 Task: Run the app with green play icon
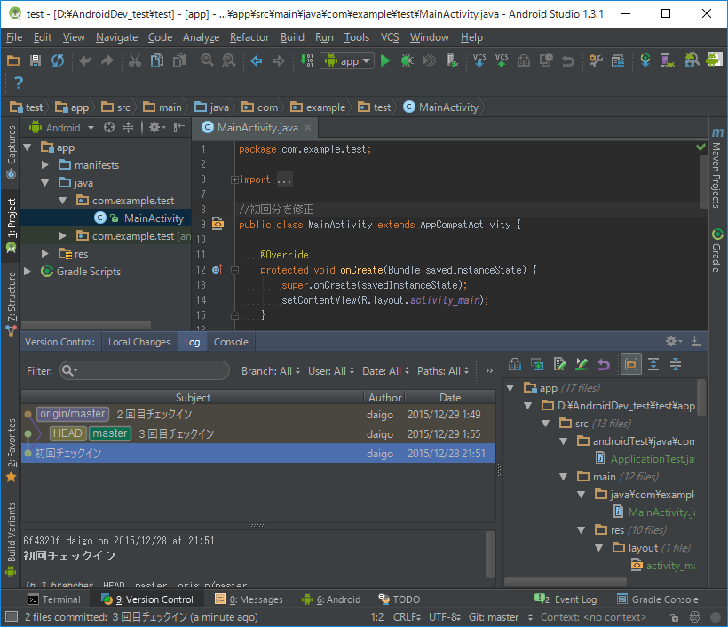pyautogui.click(x=385, y=60)
